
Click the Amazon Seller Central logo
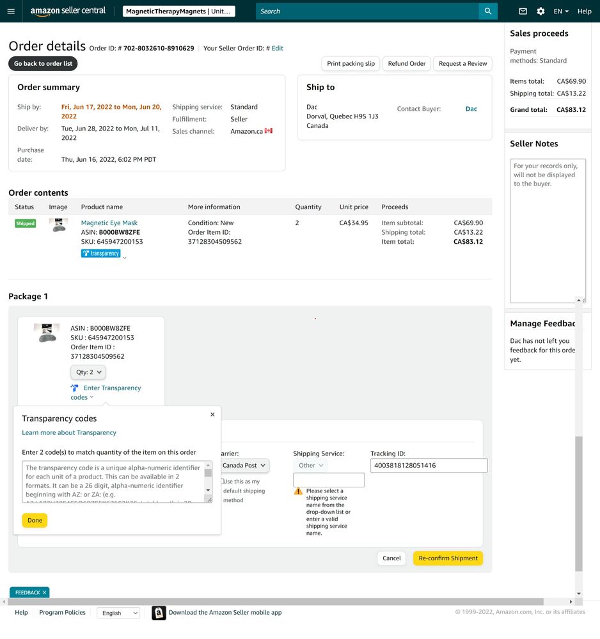pos(68,12)
